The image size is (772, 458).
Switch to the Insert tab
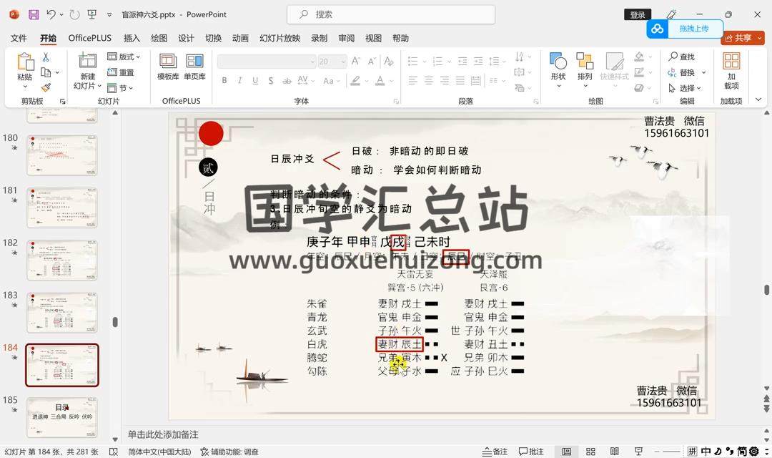click(132, 38)
